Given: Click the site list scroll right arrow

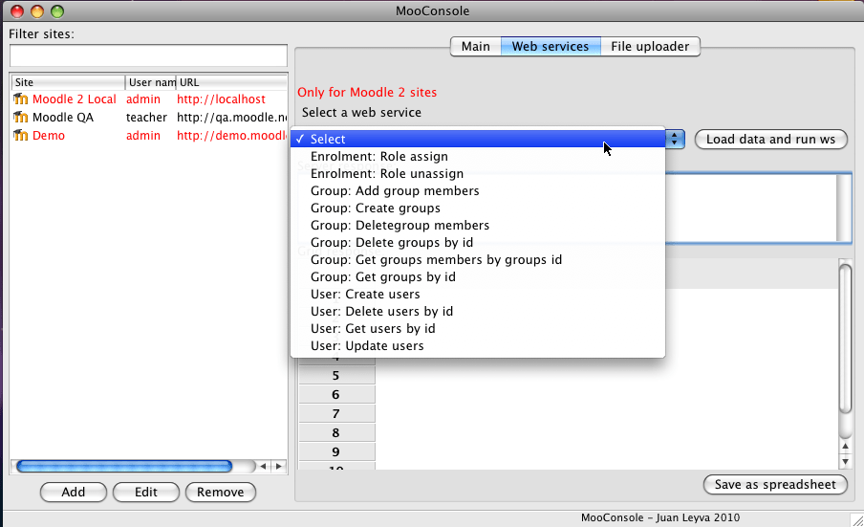Looking at the screenshot, I should tap(279, 467).
